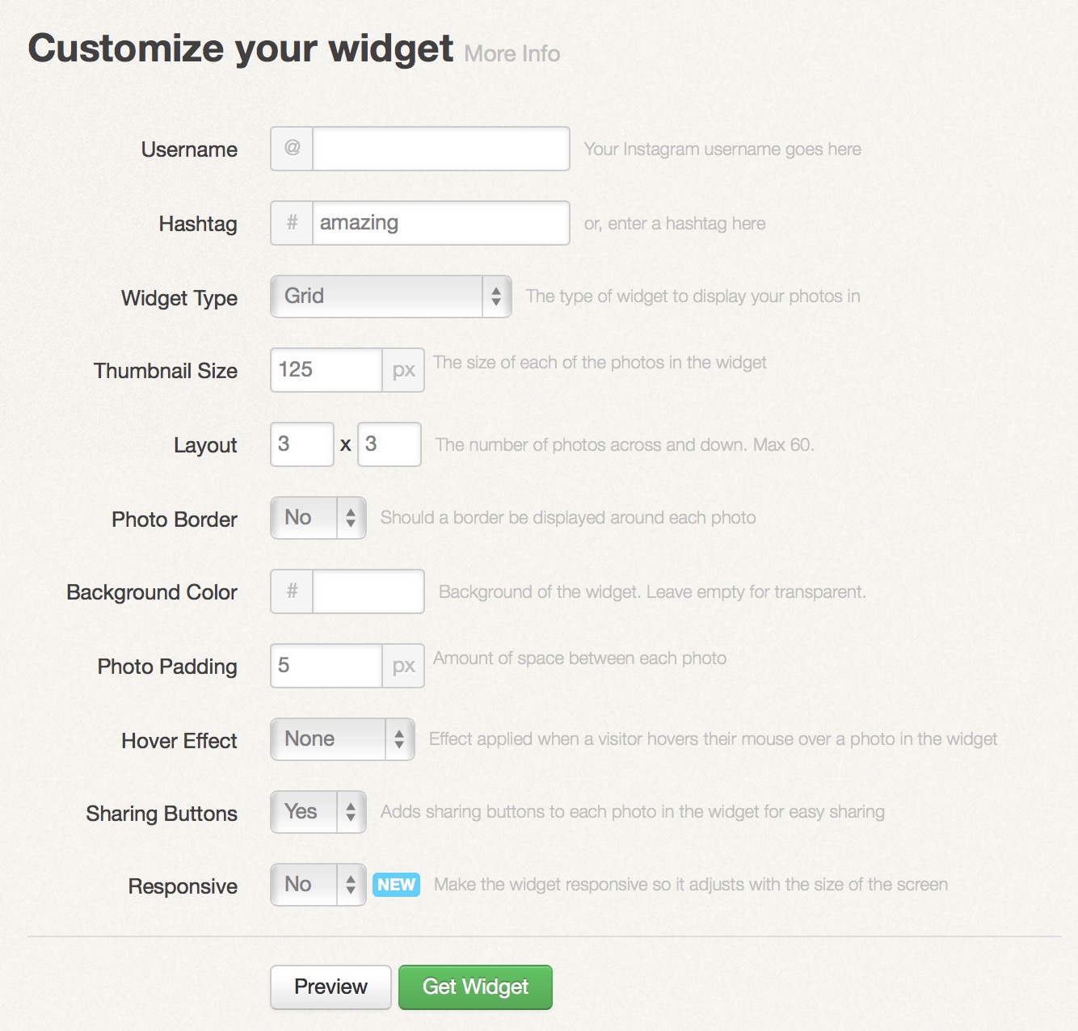Open the Responsive No selector
Viewport: 1078px width, 1031px height.
(x=318, y=885)
